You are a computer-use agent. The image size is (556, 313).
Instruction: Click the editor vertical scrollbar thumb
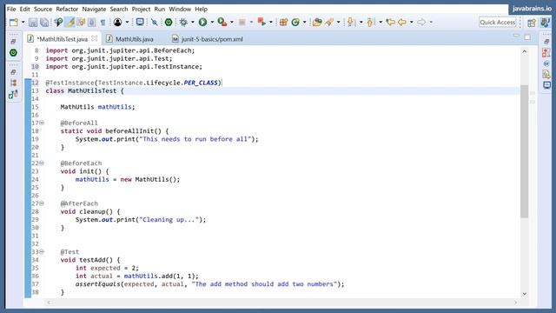(525, 151)
